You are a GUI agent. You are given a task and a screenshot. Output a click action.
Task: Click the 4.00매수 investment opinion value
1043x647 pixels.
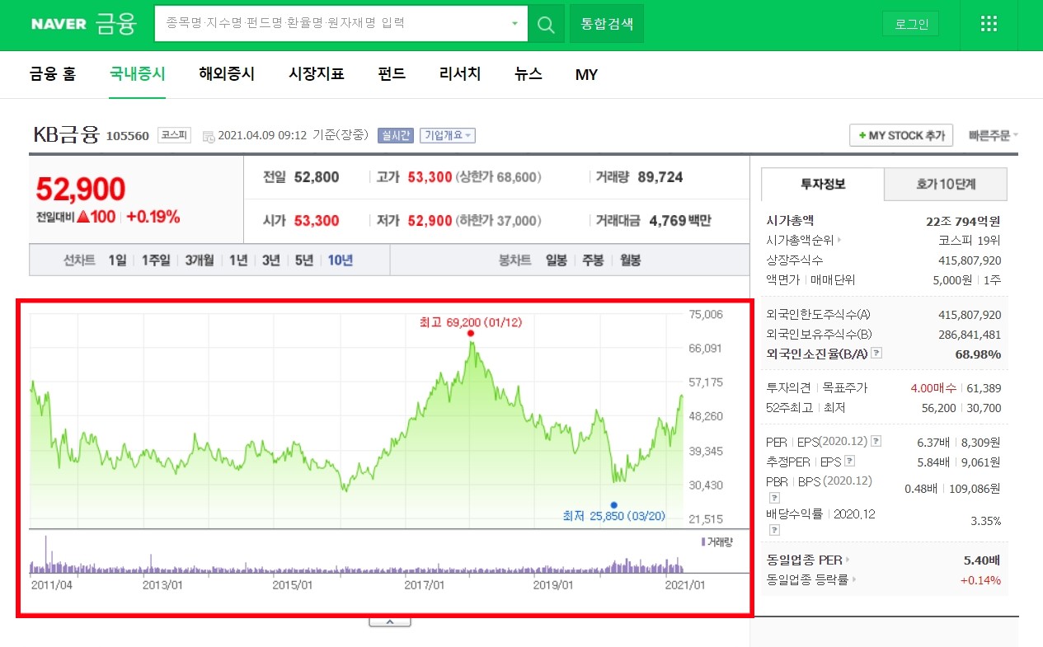pyautogui.click(x=935, y=387)
